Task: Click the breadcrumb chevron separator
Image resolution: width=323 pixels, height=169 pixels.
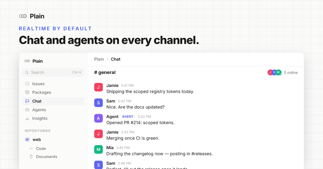Action: (x=107, y=59)
